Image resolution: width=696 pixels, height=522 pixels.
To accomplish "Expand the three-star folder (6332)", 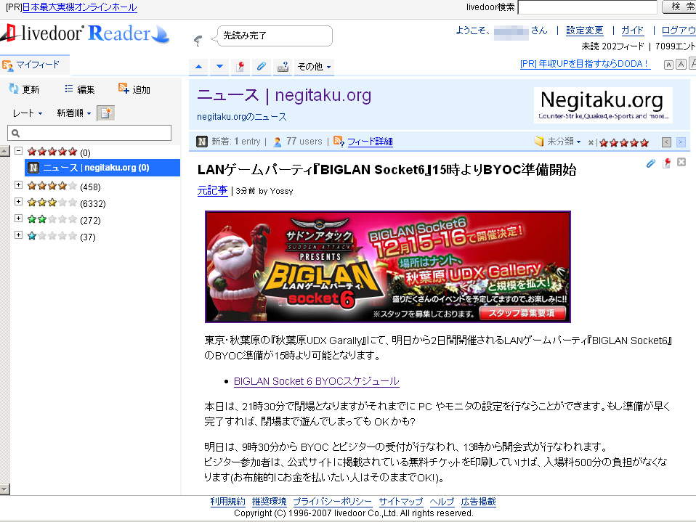I will (18, 201).
